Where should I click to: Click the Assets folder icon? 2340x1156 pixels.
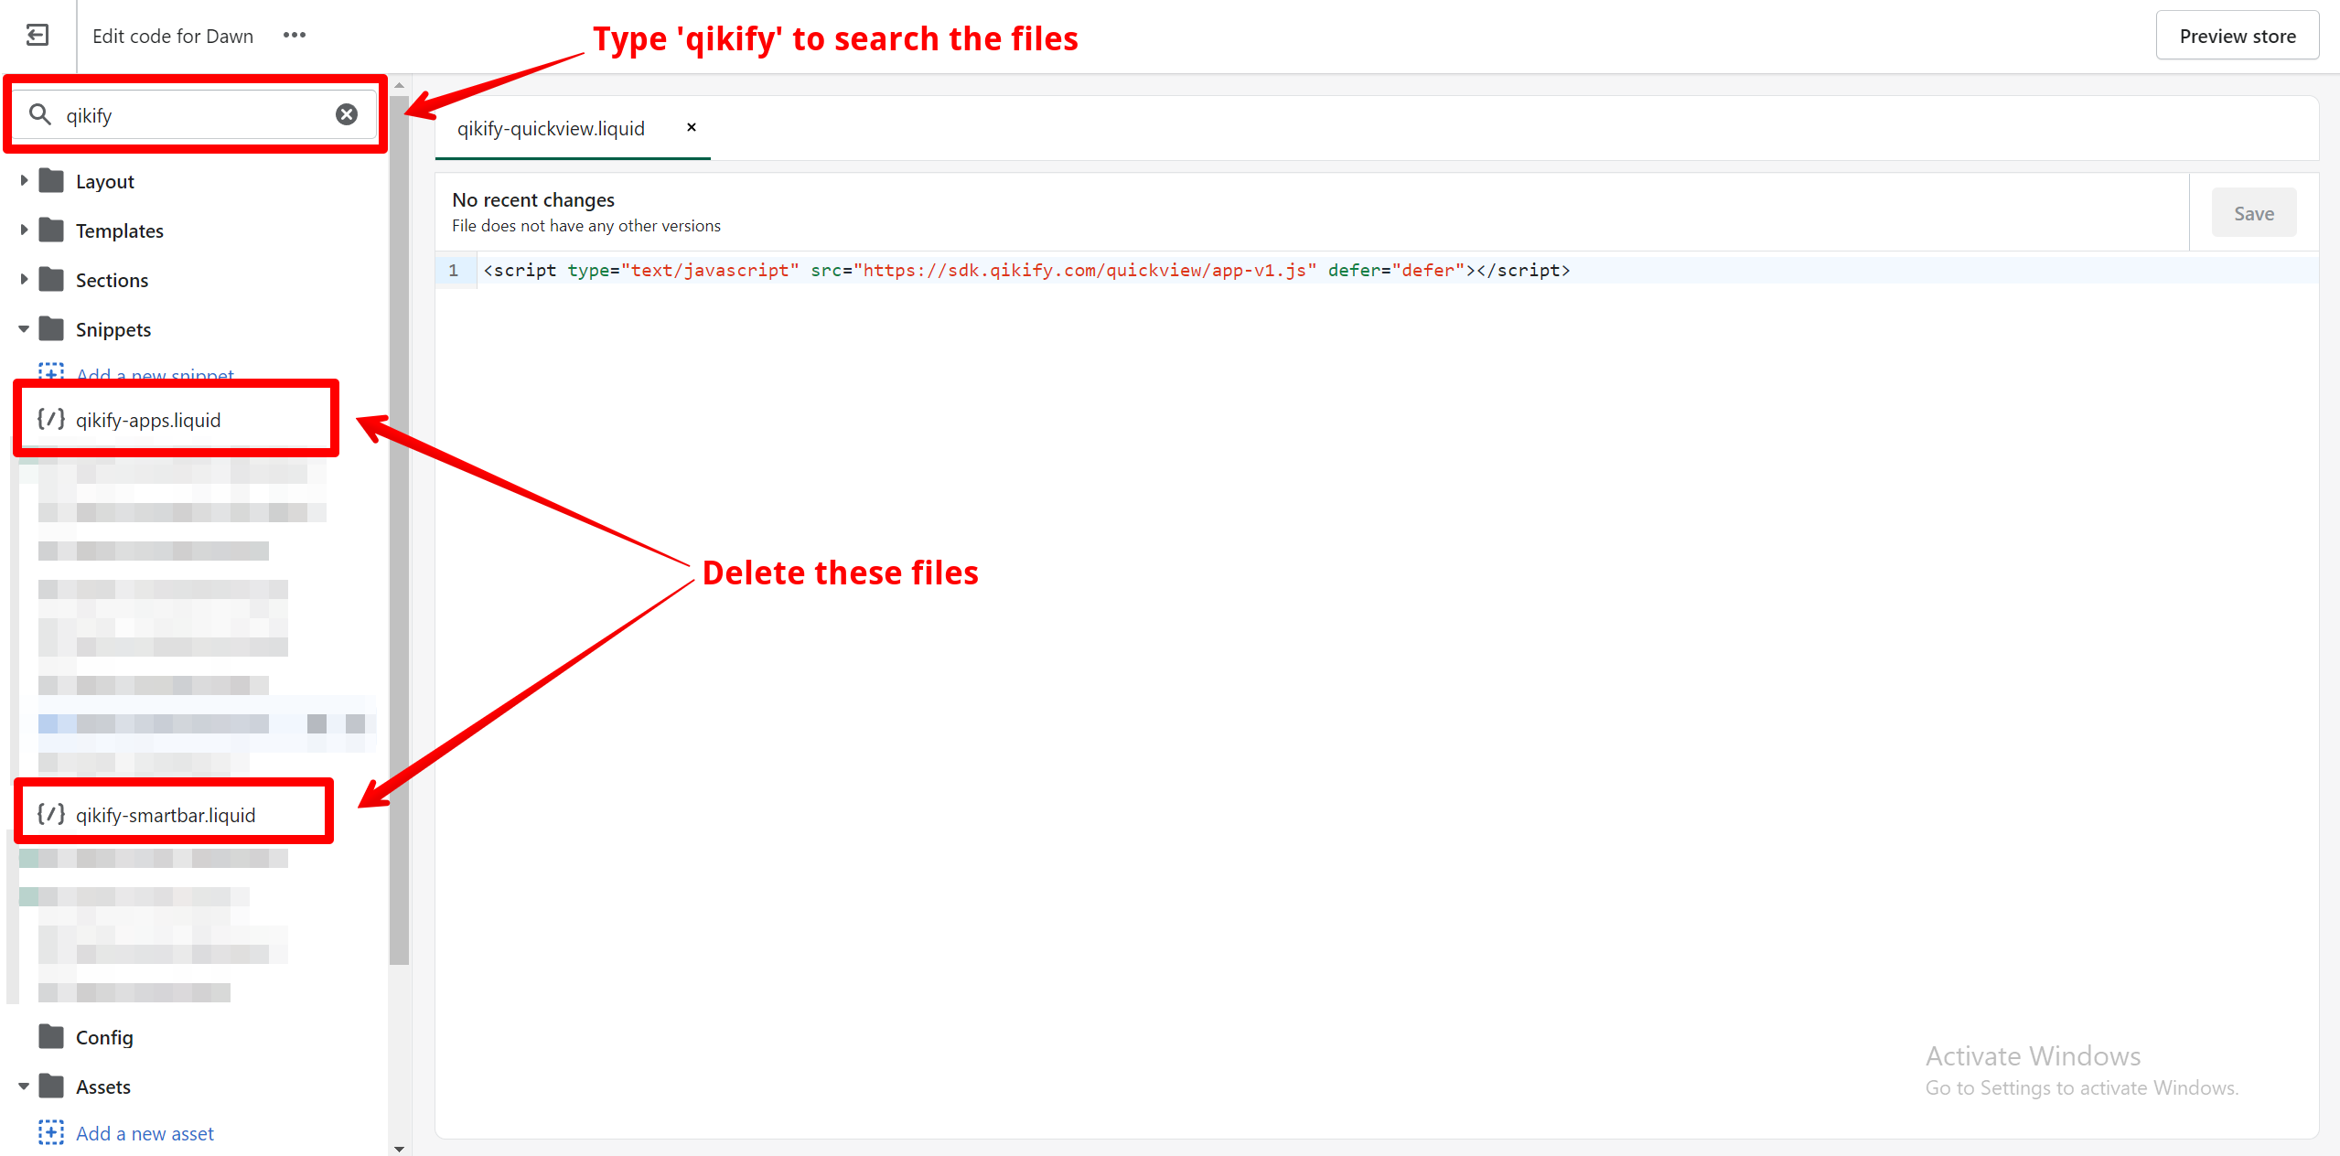51,1086
